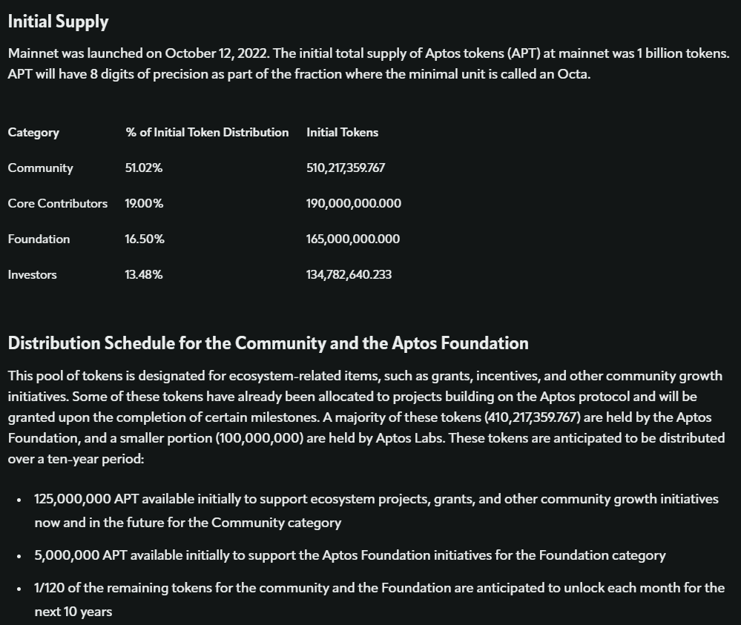This screenshot has height=625, width=741.
Task: Click the 510,217,359.767 token value
Action: [346, 168]
